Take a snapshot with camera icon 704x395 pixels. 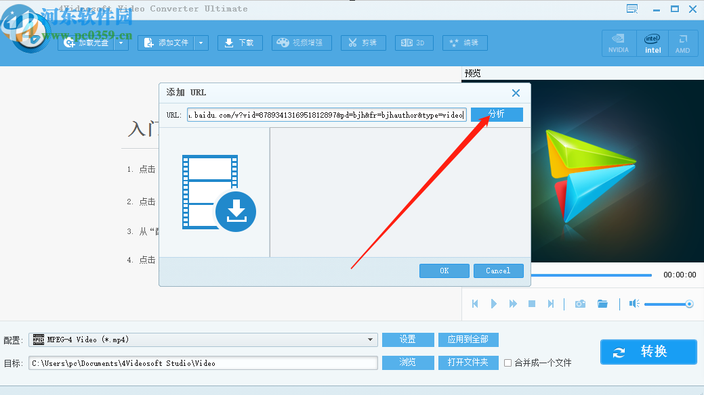[x=580, y=304]
